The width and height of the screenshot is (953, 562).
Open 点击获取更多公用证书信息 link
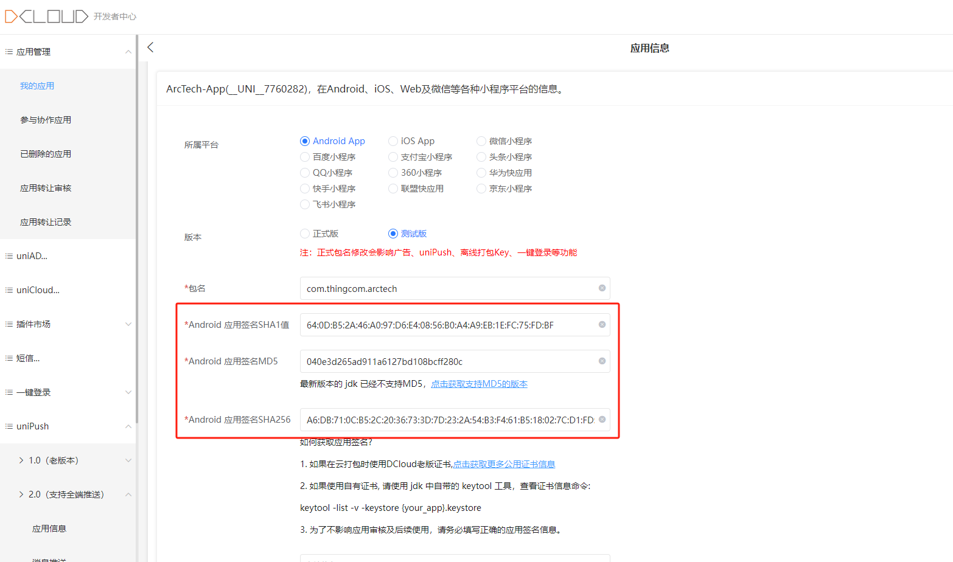tap(504, 464)
